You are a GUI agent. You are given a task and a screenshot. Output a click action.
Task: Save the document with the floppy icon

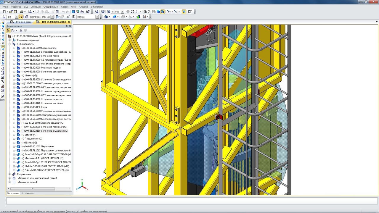(x=15, y=12)
